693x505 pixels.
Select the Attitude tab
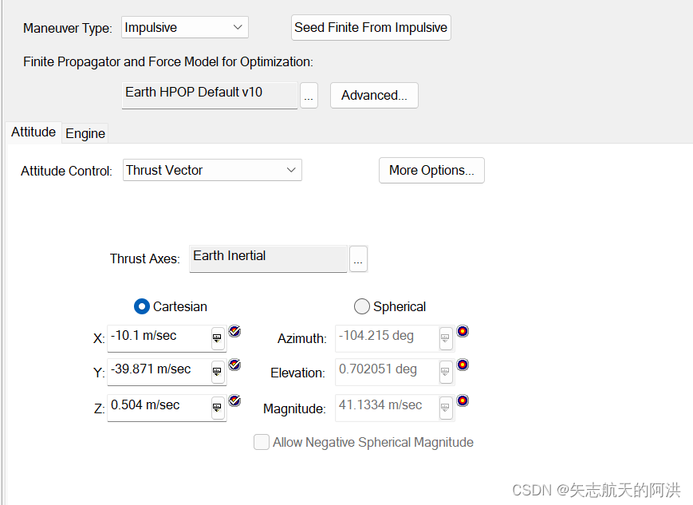(33, 132)
